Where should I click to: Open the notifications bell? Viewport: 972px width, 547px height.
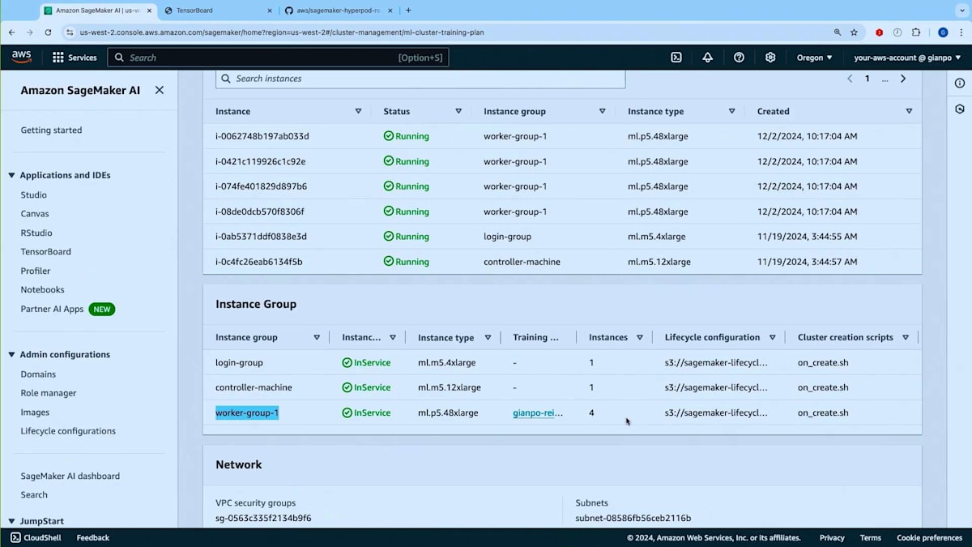pos(708,58)
